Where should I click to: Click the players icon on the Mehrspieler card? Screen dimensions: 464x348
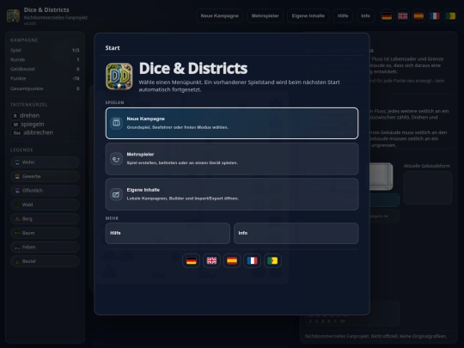coord(116,159)
